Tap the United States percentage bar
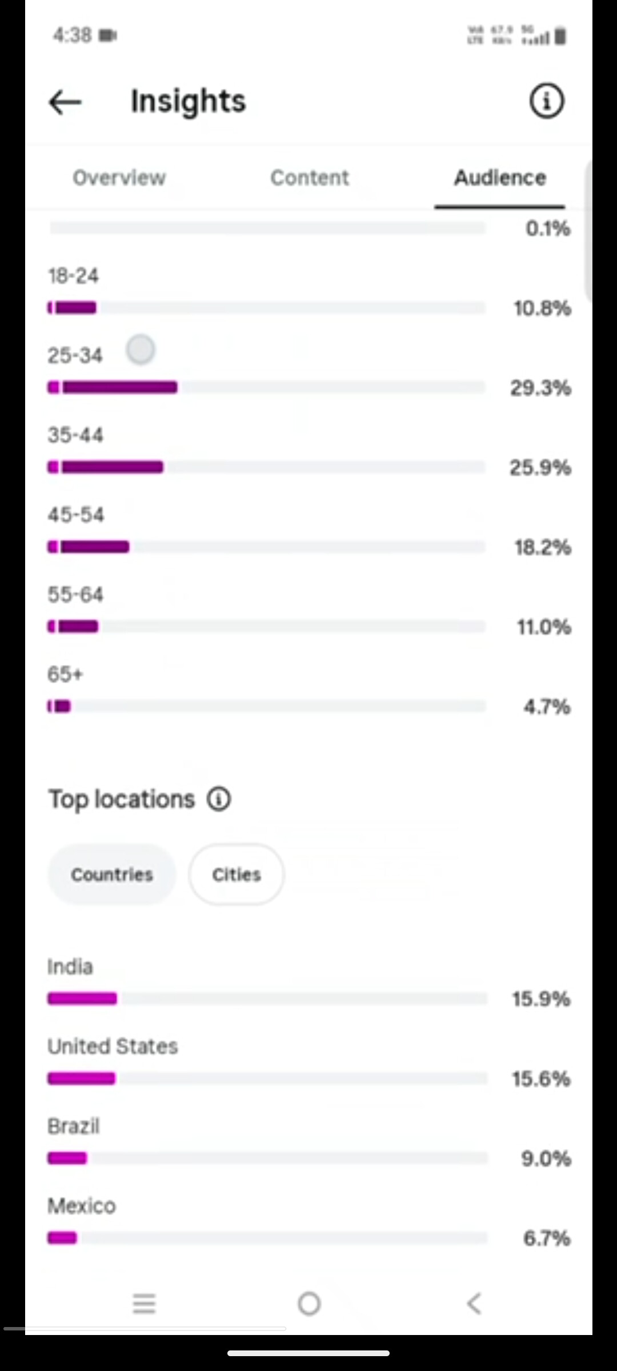This screenshot has height=1371, width=617. tap(267, 1079)
